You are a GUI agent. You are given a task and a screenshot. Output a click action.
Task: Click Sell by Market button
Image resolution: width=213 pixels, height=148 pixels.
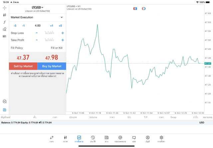coord(23,66)
